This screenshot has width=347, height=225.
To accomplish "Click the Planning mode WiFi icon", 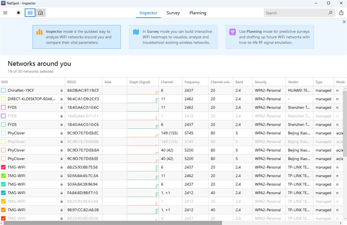I will pyautogui.click(x=232, y=32).
